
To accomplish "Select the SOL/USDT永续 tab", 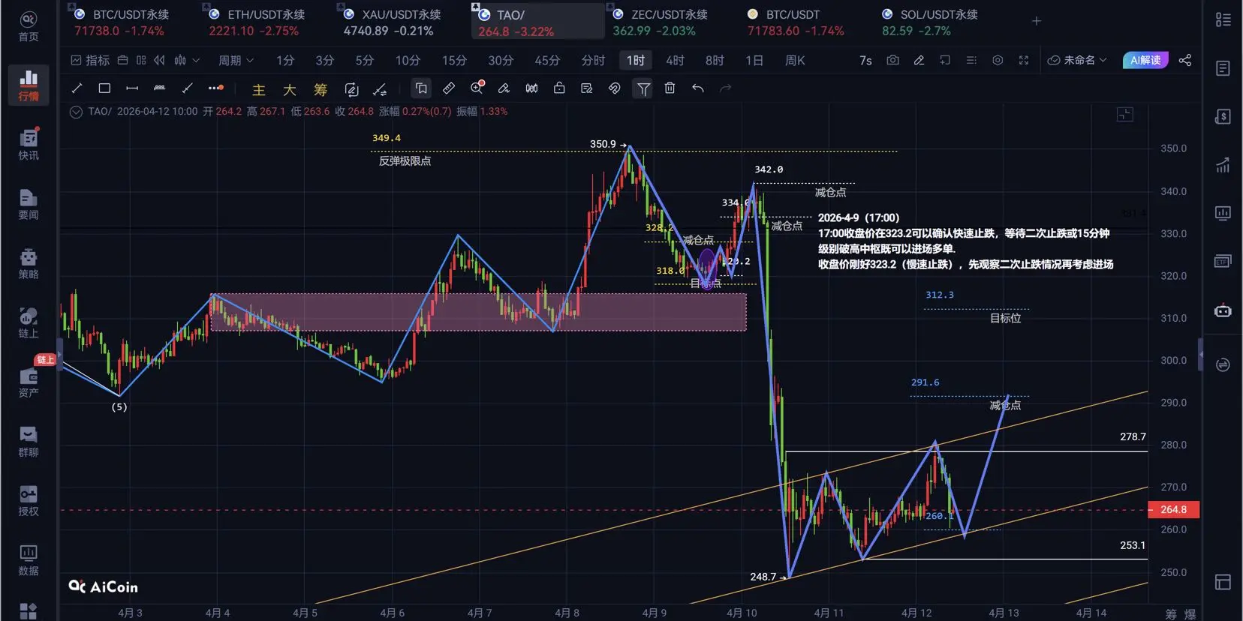I will pos(930,22).
